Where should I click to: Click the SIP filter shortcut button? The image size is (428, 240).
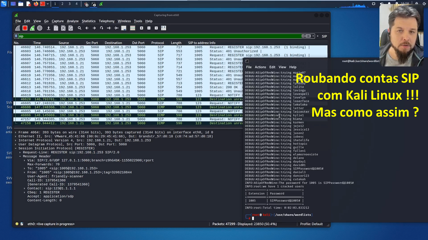point(324,36)
